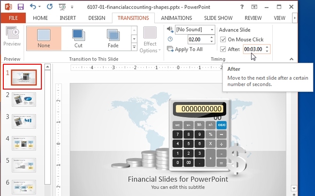The width and height of the screenshot is (315, 196).
Task: Open PowerPoint Help question mark
Action: tap(242, 7)
